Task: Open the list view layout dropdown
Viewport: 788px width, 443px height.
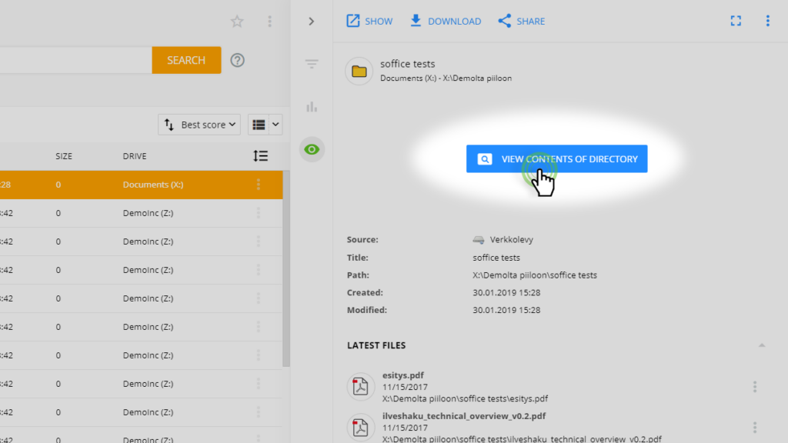Action: (x=264, y=124)
